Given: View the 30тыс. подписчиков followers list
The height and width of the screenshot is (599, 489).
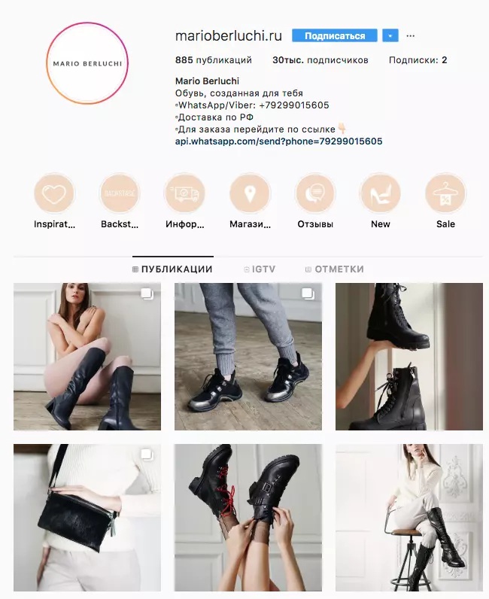Looking at the screenshot, I should [x=320, y=60].
